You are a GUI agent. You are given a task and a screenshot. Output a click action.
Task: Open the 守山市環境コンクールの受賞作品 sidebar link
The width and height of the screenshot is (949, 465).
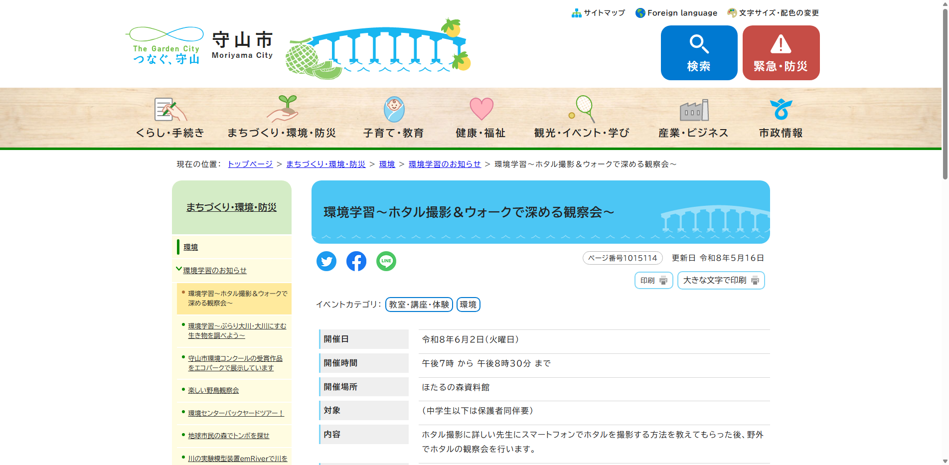pos(235,363)
